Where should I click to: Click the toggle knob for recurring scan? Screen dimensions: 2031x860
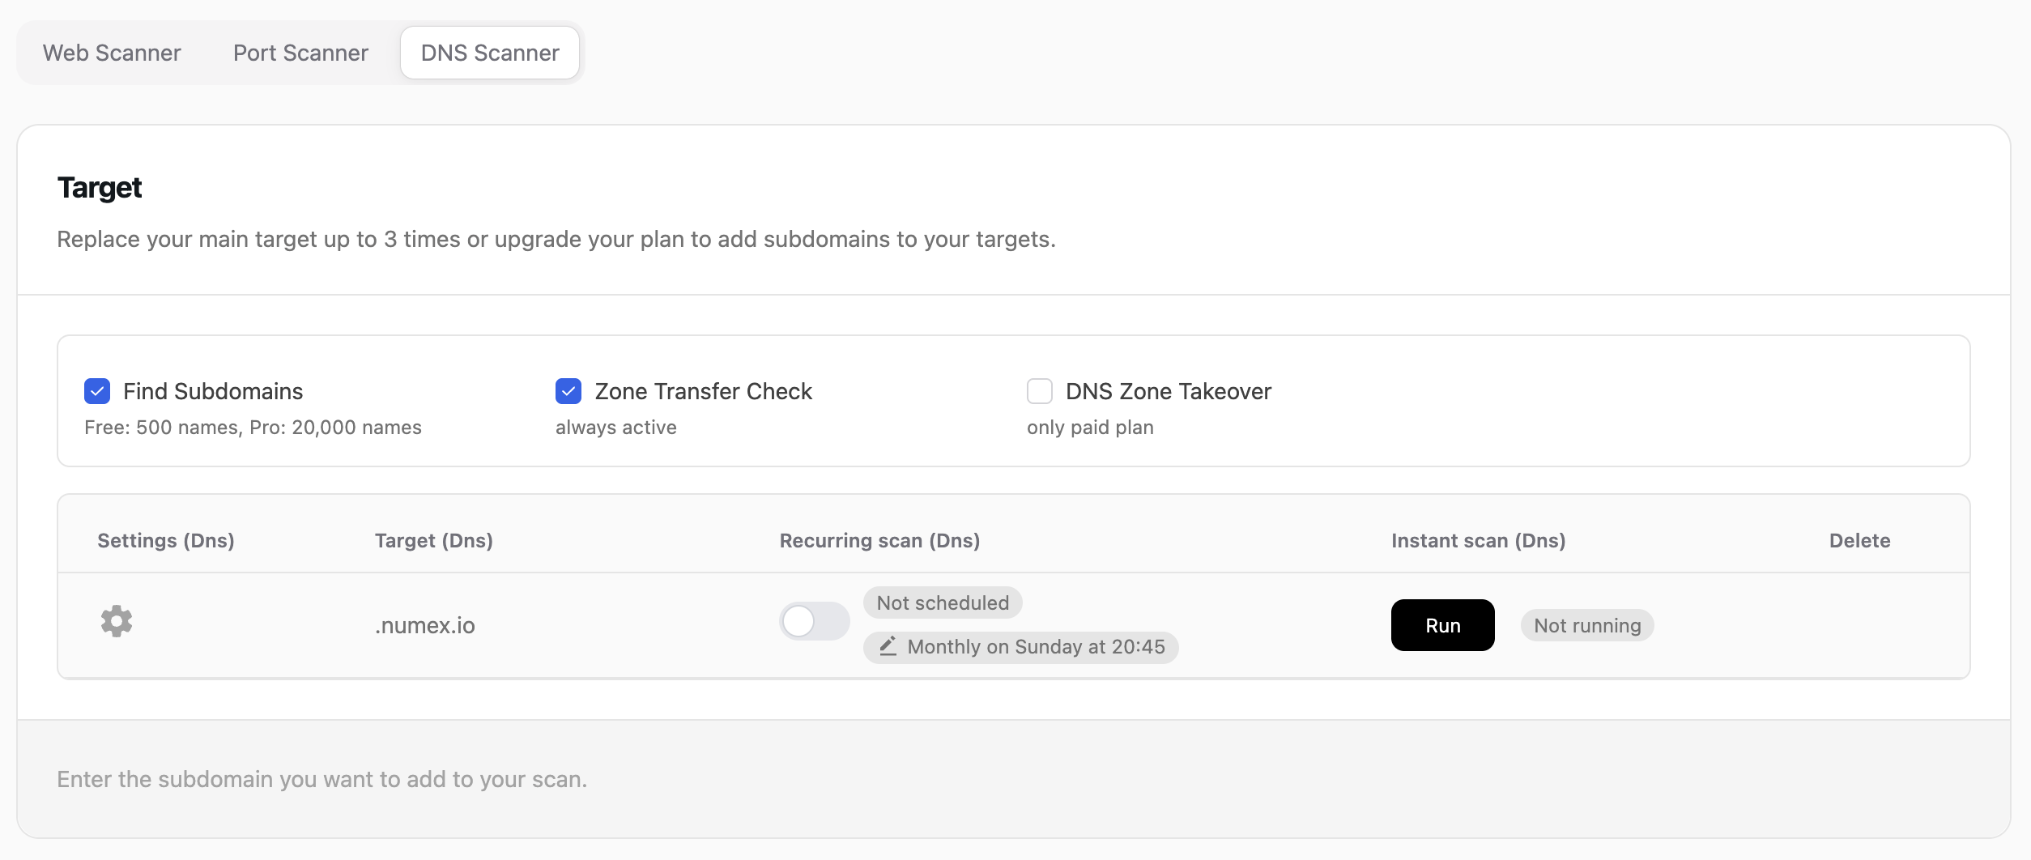pos(802,622)
